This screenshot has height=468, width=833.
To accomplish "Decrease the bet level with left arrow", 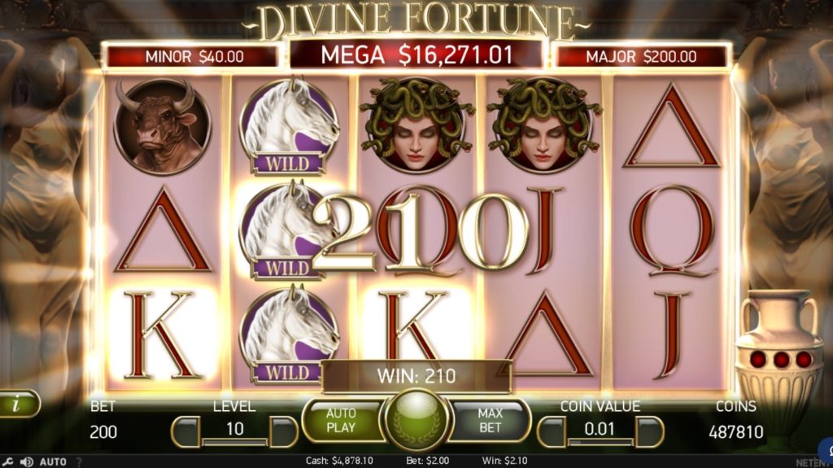I will 185,431.
